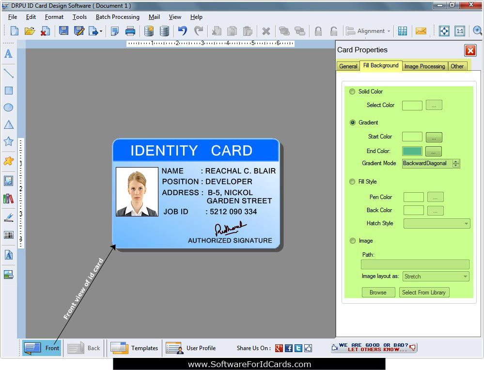Select the Fill Style radio button
Viewport: 484px width, 370px height.
click(x=352, y=182)
